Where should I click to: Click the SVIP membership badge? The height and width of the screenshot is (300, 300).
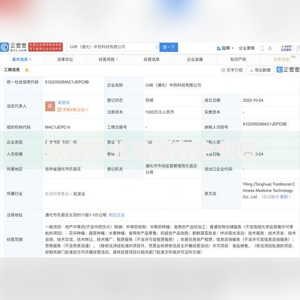tap(286, 48)
